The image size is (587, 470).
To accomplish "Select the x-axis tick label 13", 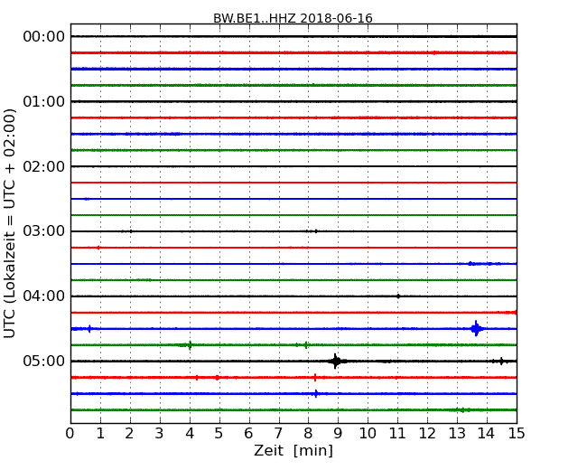I will (x=457, y=434).
